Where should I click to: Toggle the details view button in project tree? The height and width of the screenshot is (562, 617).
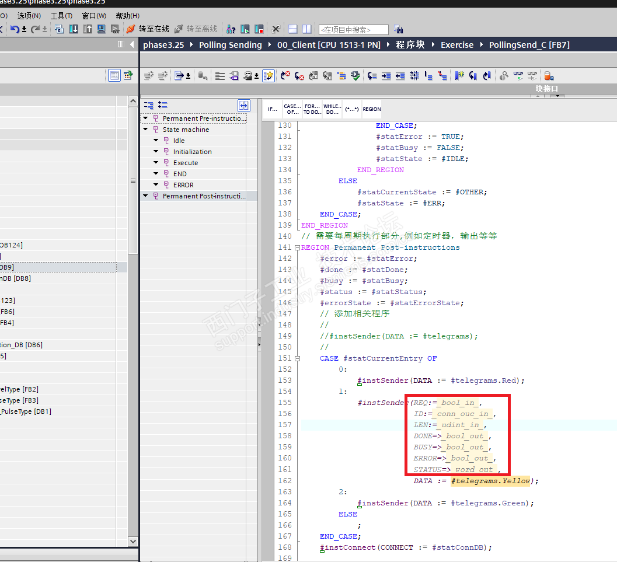coord(114,75)
